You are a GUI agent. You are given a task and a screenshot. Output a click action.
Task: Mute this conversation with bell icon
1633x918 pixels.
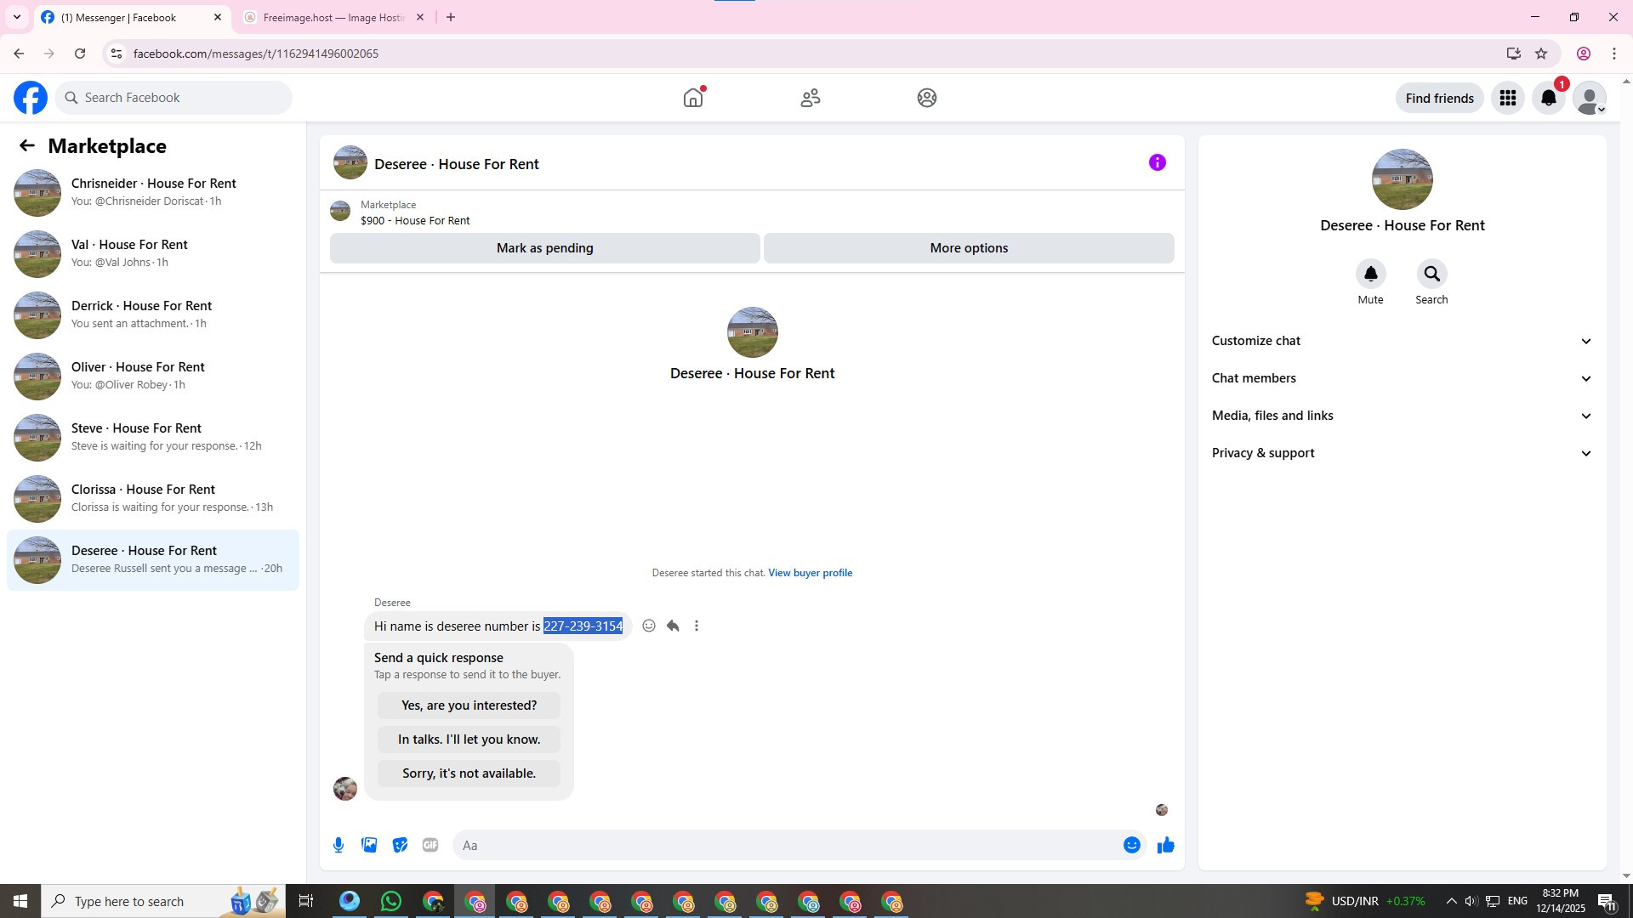coord(1370,275)
